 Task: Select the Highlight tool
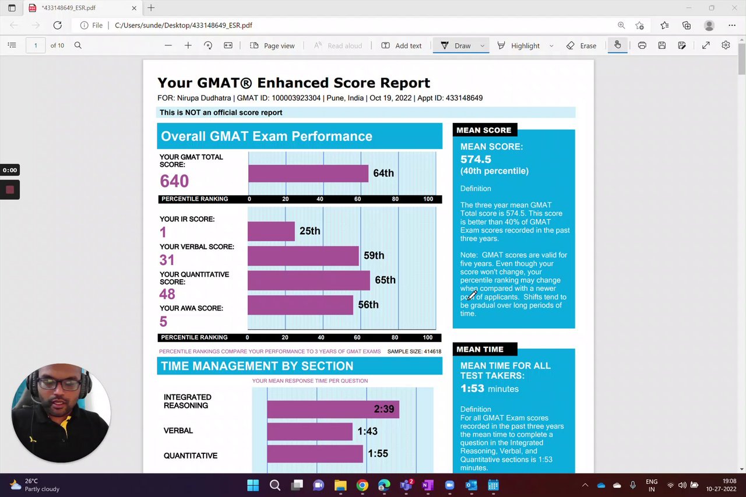coord(519,45)
